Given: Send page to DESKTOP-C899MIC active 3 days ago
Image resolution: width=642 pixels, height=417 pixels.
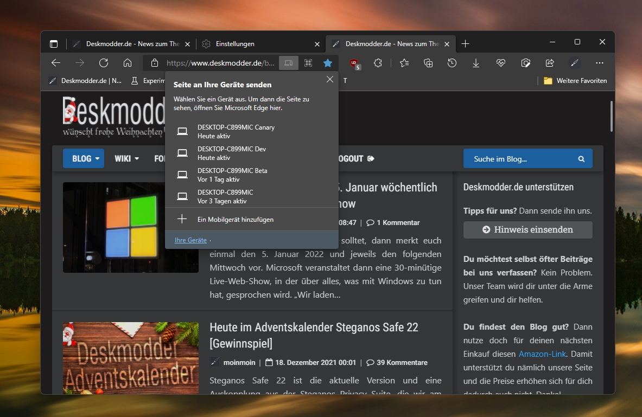Looking at the screenshot, I should (252, 197).
